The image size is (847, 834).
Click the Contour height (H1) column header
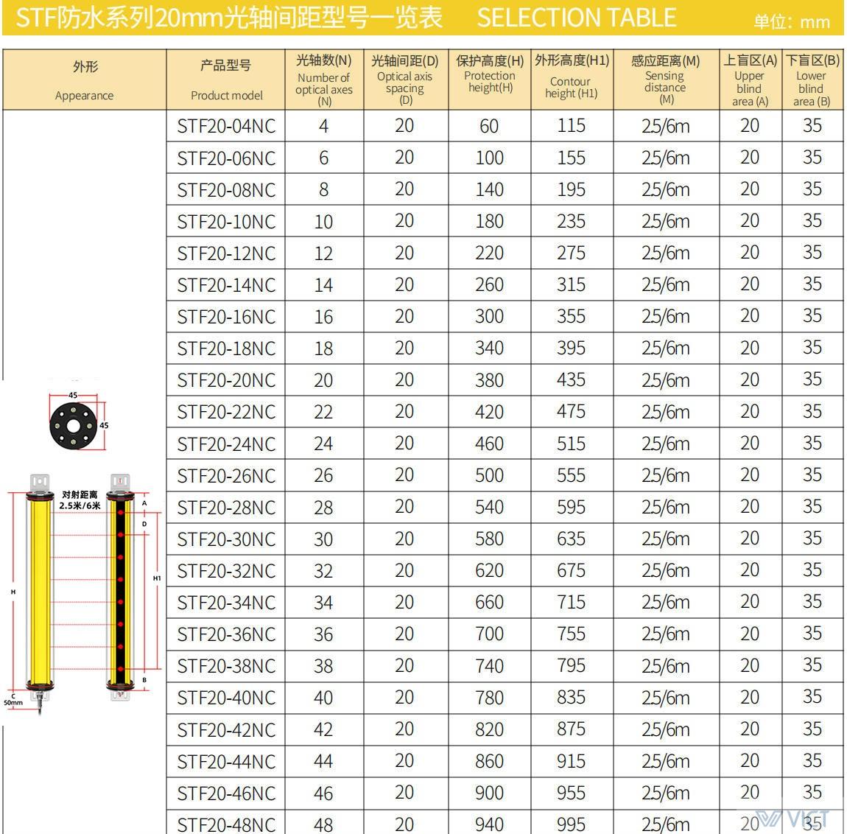click(572, 80)
